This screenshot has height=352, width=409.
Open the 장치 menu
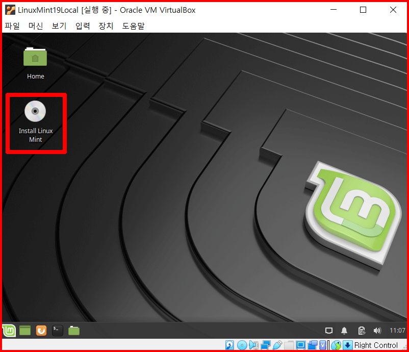point(106,26)
